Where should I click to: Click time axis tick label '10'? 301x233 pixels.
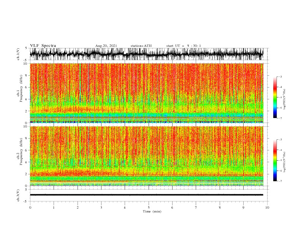(x=267, y=207)
